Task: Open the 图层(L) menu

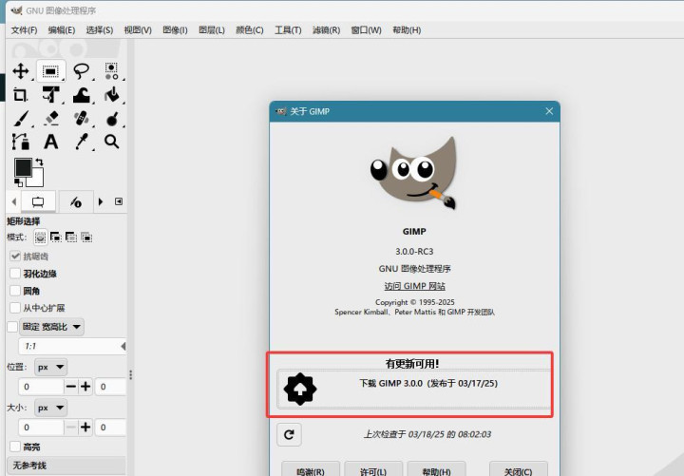Action: (x=212, y=30)
